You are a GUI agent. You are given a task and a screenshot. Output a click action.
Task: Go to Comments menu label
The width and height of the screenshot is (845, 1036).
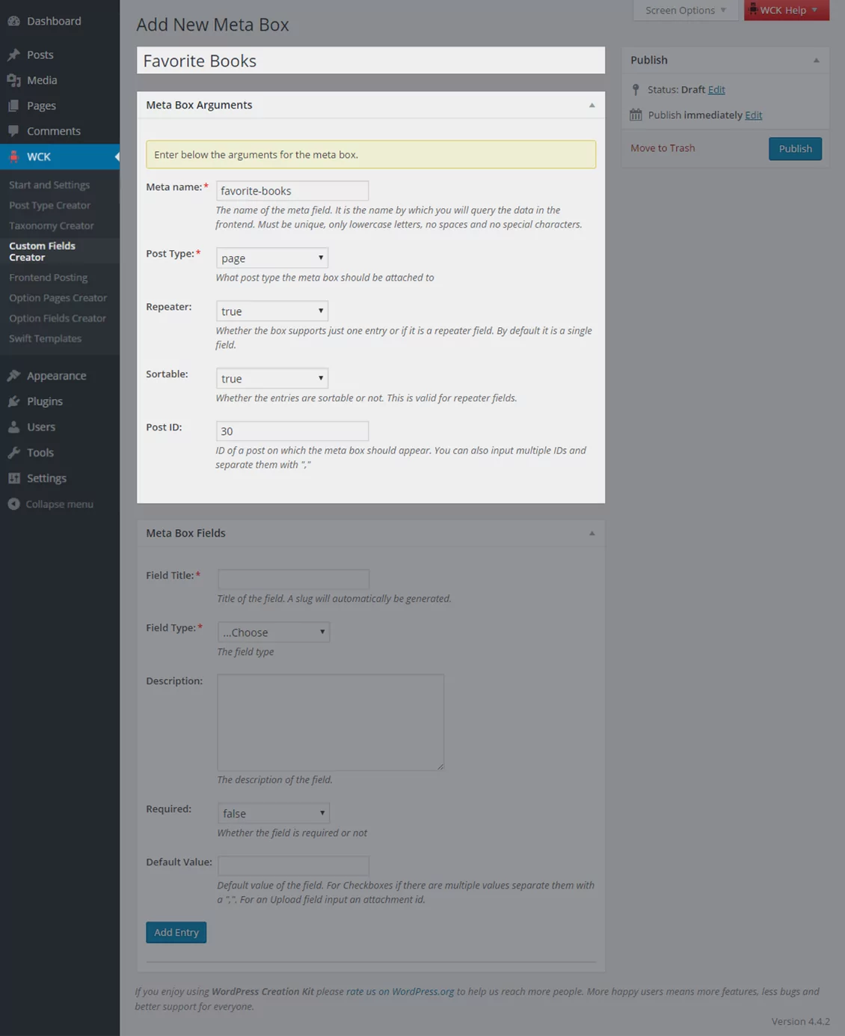pyautogui.click(x=54, y=131)
